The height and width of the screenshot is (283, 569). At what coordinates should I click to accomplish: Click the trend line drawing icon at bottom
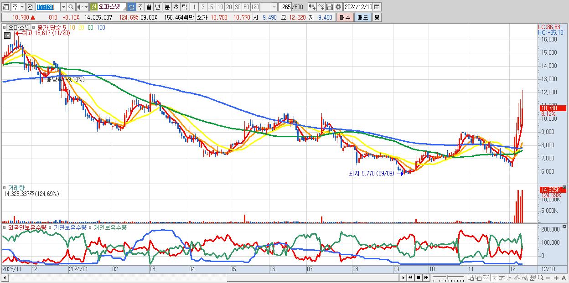pyautogui.click(x=517, y=278)
